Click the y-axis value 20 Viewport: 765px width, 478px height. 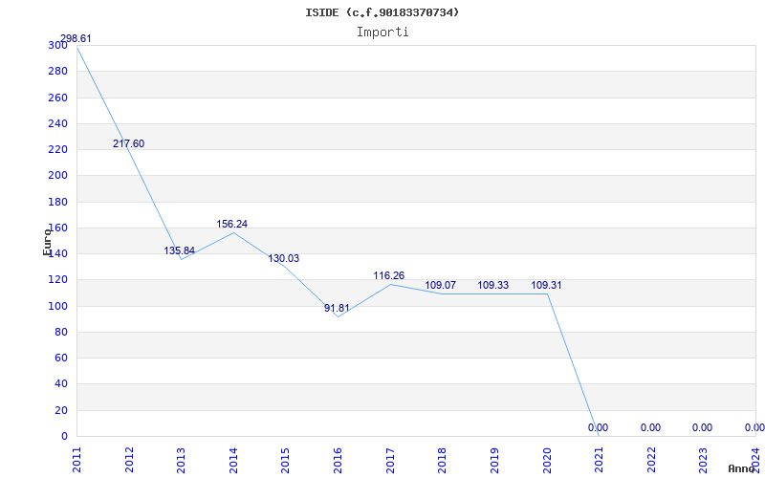click(60, 411)
